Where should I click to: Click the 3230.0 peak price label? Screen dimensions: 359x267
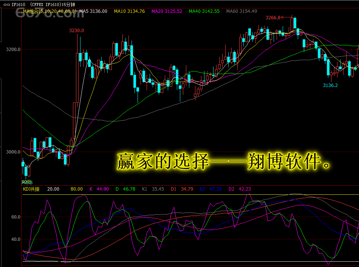coord(76,31)
